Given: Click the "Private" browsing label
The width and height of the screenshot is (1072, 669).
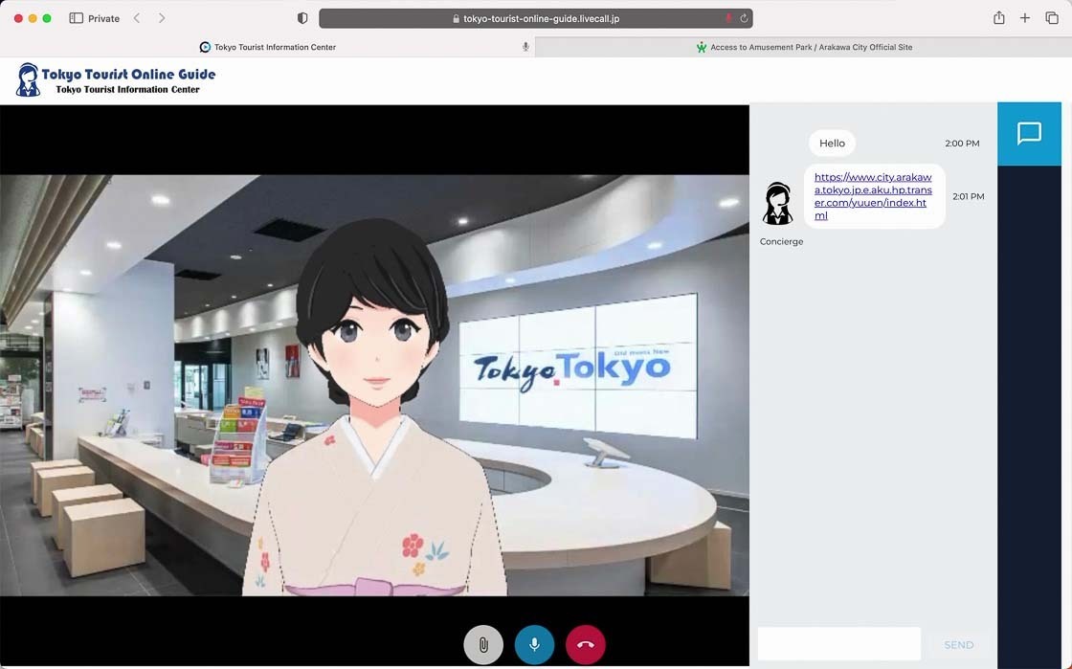Looking at the screenshot, I should point(104,18).
